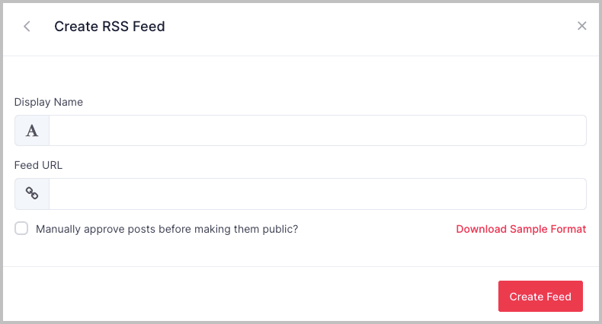Click the 'Display Name' field label
This screenshot has width=602, height=324.
pyautogui.click(x=49, y=102)
